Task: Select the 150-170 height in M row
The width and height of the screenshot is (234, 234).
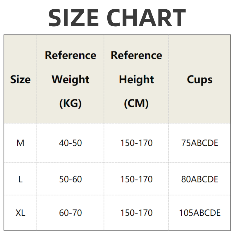Action: pos(136,143)
